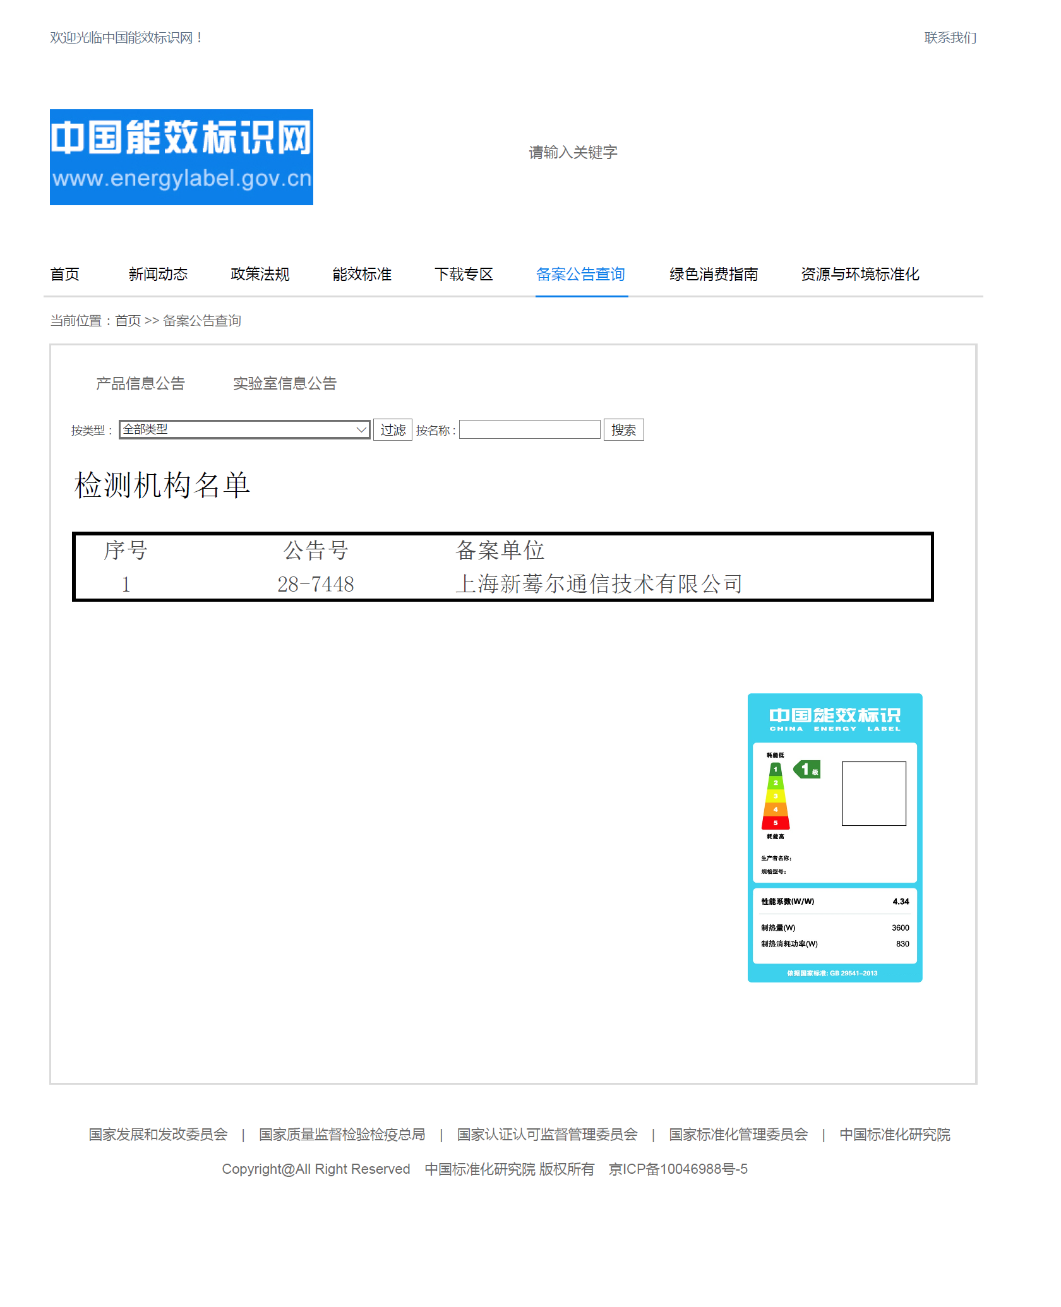Click the energy consumption grade color bar

tap(776, 796)
